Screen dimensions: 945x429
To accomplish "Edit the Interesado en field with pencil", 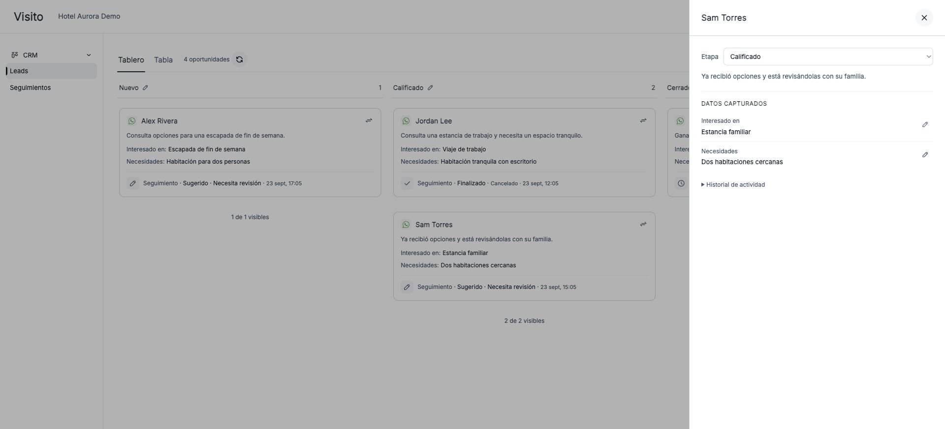I will (x=925, y=125).
